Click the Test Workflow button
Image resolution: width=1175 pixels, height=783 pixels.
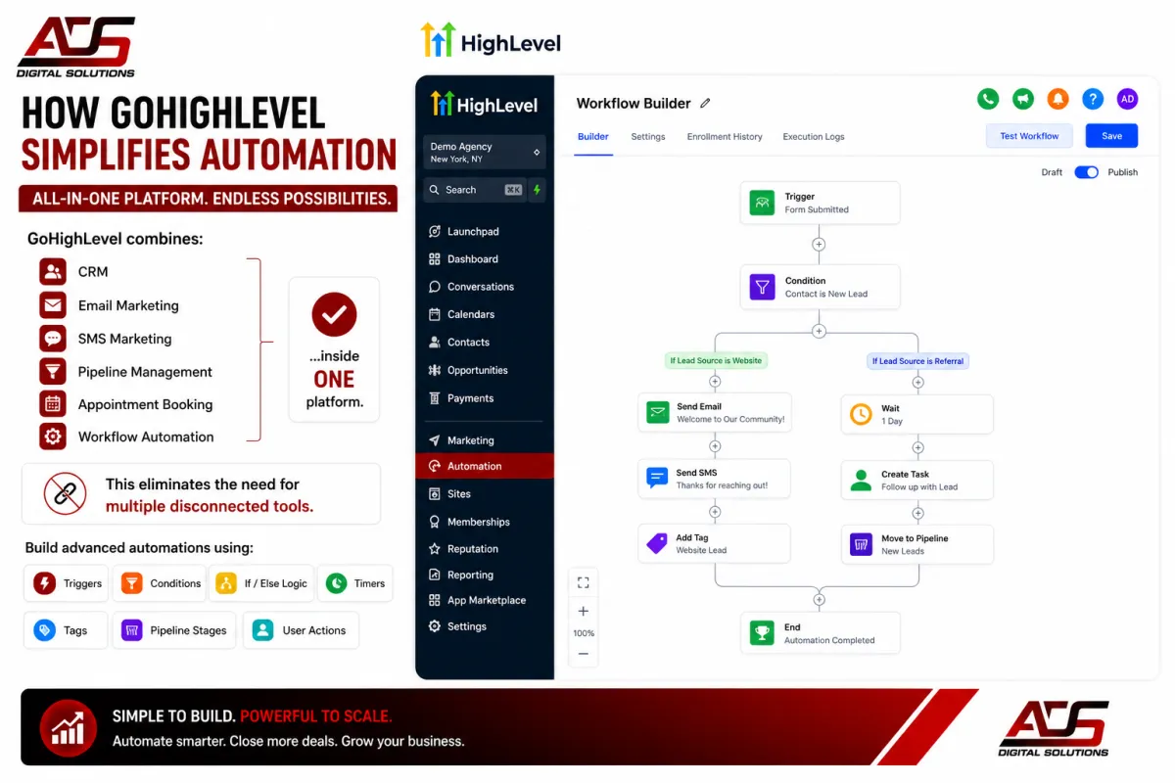[1029, 136]
